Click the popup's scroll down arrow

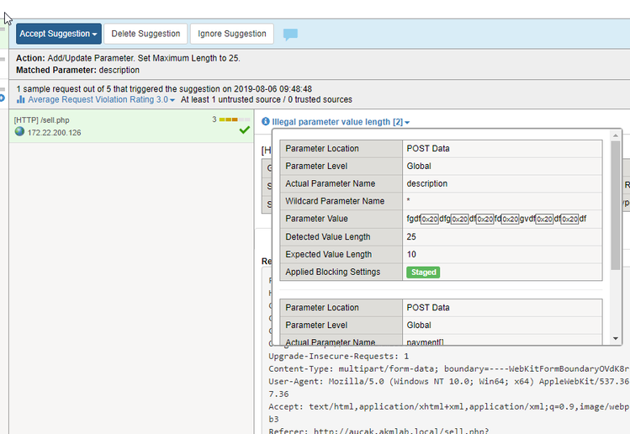click(615, 338)
